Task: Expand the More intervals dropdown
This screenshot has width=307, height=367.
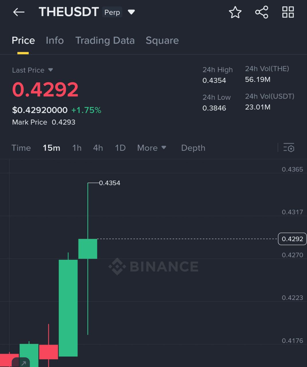Action: (x=152, y=148)
